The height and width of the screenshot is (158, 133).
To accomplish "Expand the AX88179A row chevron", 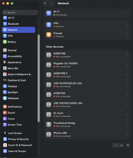I will tap(128, 95).
